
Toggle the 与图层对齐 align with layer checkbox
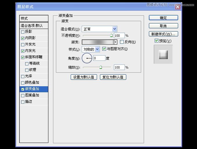(104, 49)
